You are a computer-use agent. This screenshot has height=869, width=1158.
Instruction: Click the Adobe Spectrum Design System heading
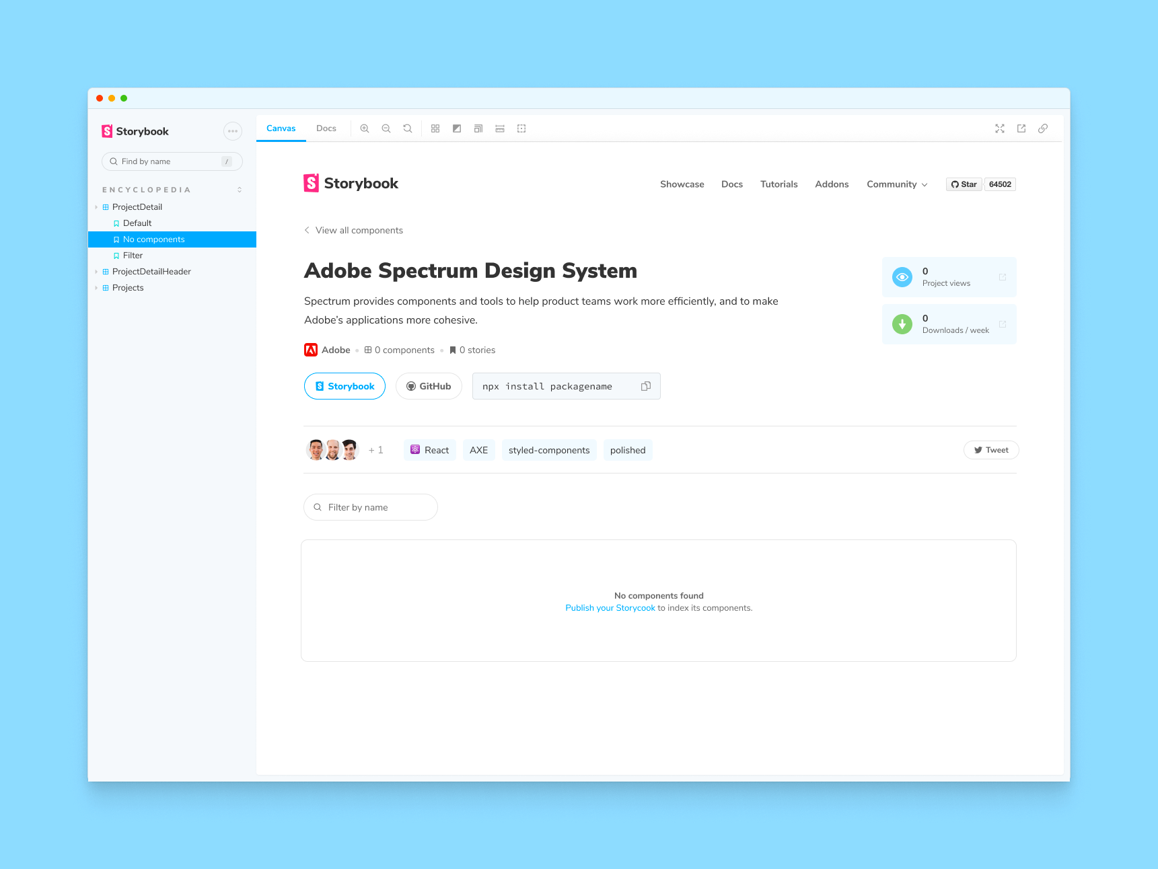click(471, 270)
